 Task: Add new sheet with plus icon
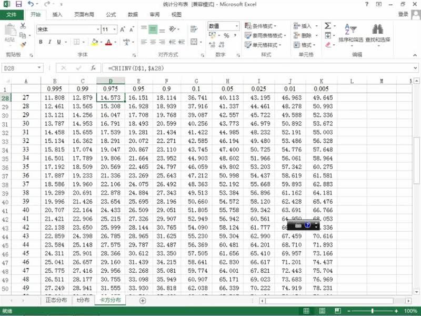(x=143, y=300)
